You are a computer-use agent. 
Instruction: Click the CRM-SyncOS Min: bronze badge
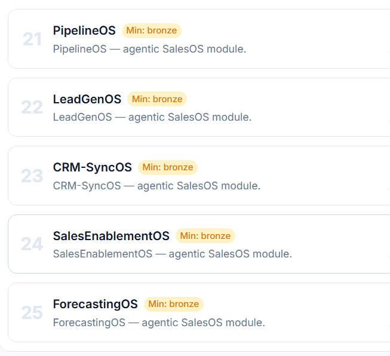[x=168, y=167]
